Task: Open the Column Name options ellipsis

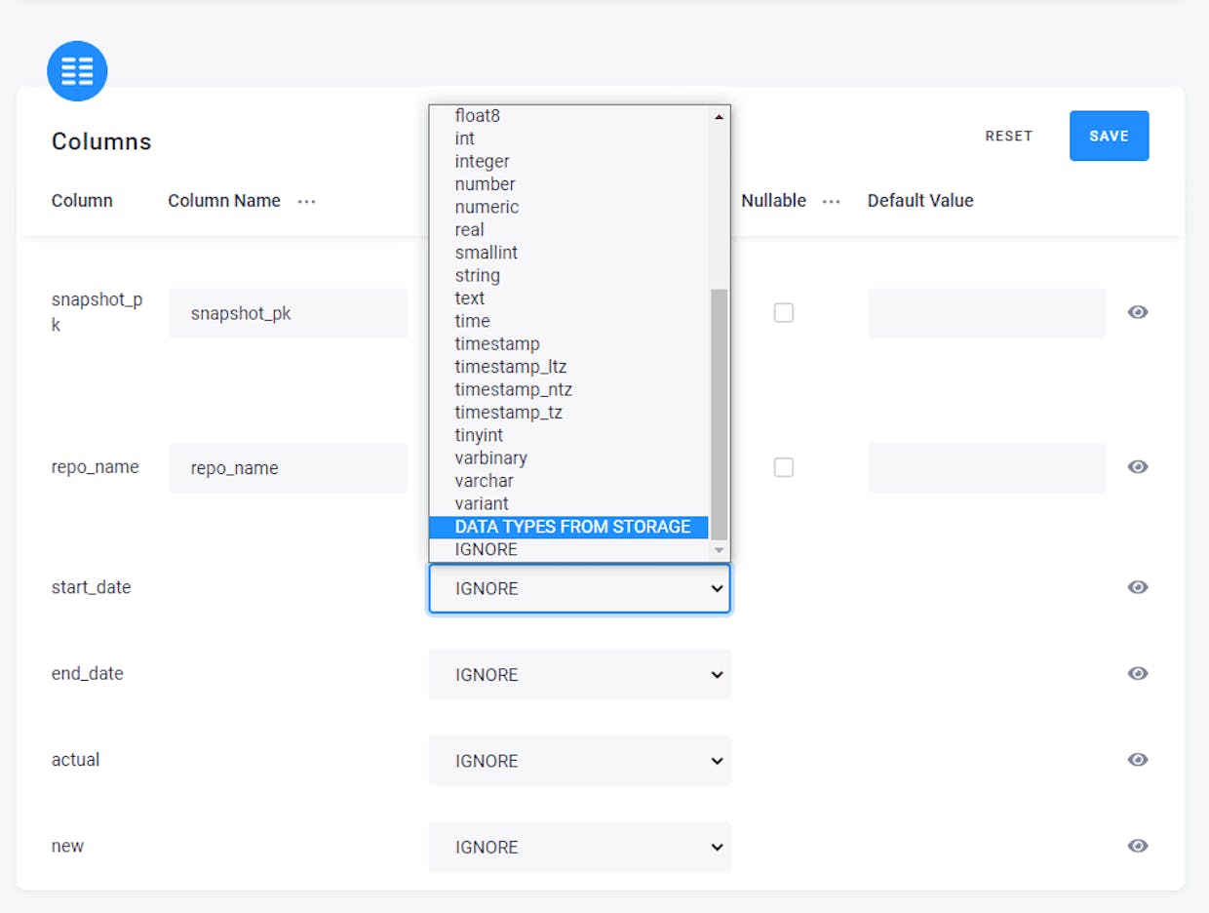Action: click(307, 201)
